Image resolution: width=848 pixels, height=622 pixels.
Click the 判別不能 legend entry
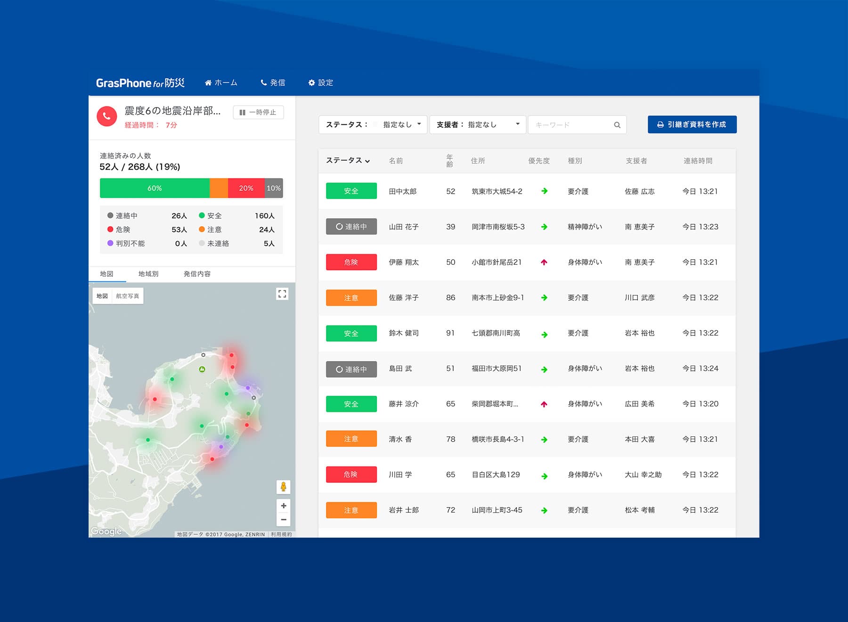click(x=147, y=244)
